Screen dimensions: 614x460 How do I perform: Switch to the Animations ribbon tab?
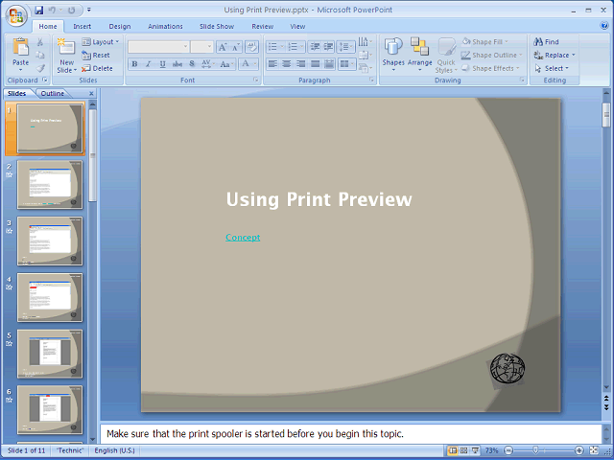coord(165,26)
